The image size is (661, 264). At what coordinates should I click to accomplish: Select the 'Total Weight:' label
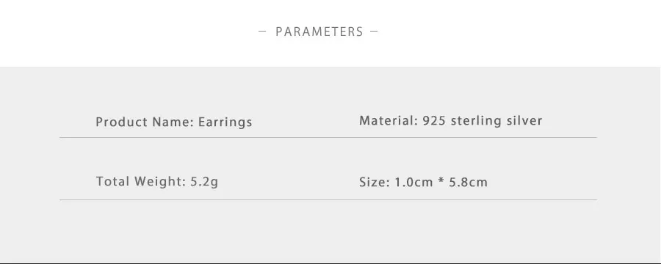[x=141, y=182]
